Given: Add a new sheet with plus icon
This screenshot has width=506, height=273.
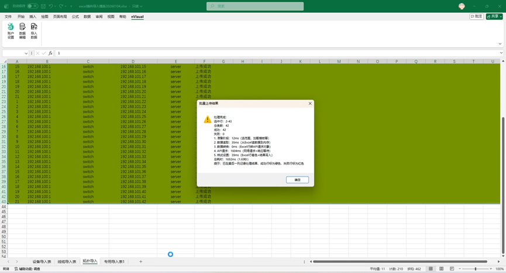Looking at the screenshot, I should pyautogui.click(x=140, y=261).
